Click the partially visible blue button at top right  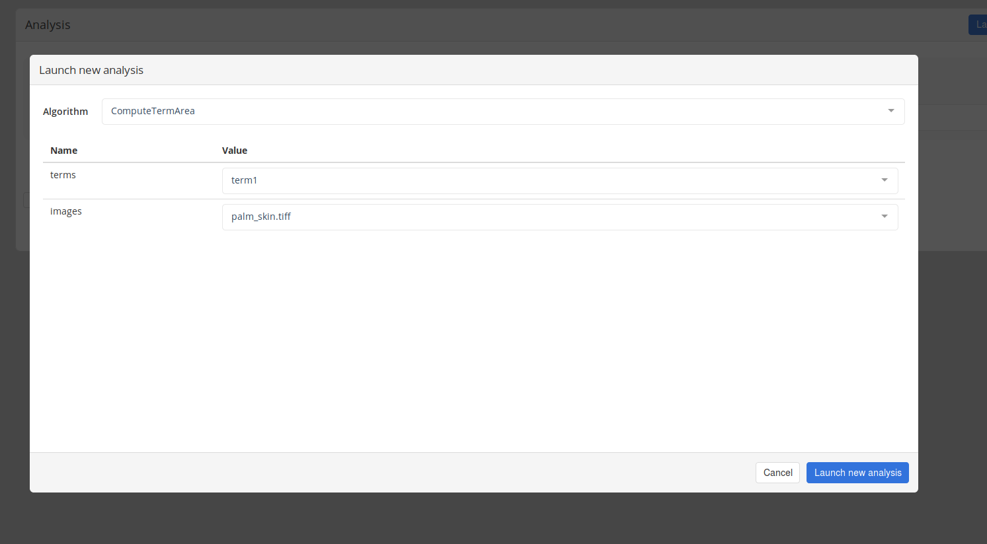978,24
